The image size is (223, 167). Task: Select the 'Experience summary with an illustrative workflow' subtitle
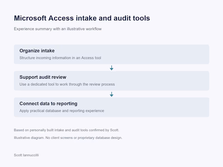(x=58, y=29)
